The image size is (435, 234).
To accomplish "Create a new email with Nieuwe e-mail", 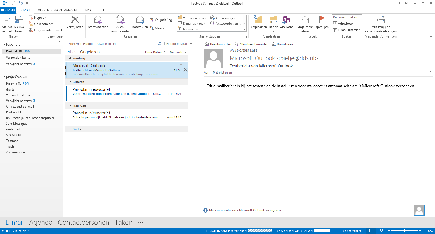I will pos(7,24).
